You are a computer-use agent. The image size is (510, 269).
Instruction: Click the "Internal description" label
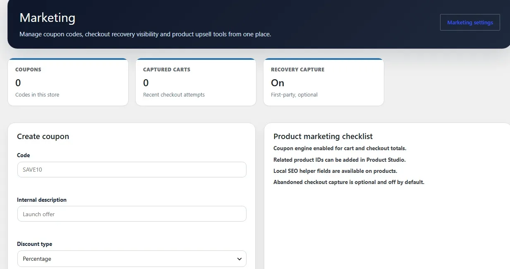(42, 200)
